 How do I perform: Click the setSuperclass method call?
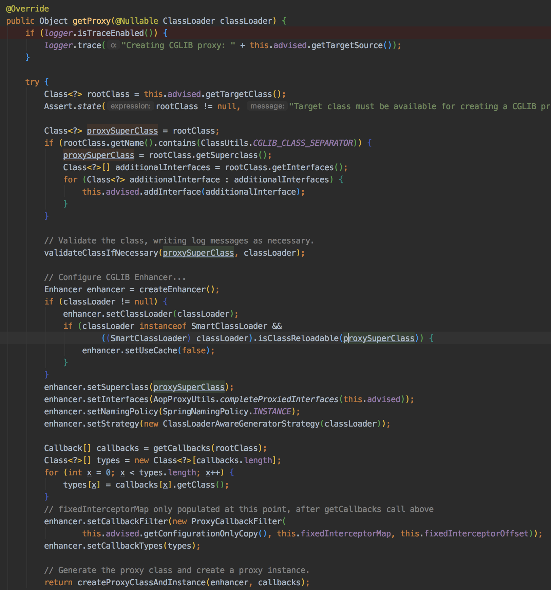[118, 387]
